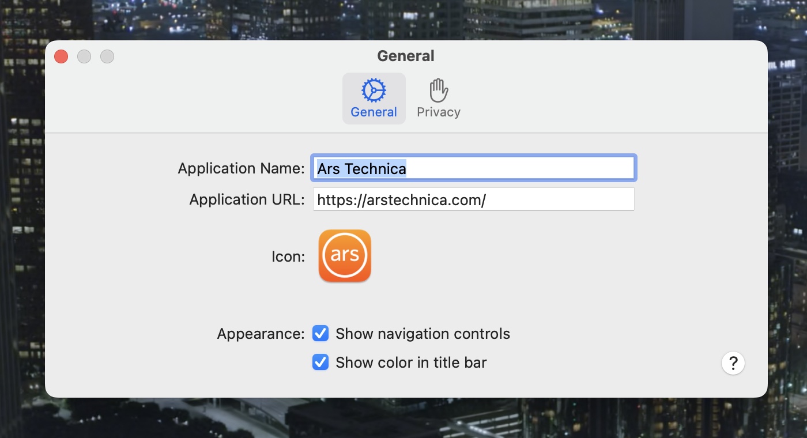The height and width of the screenshot is (438, 807).
Task: Click the Privacy hand icon
Action: (438, 90)
